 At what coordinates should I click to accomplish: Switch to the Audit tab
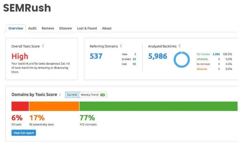pyautogui.click(x=32, y=28)
